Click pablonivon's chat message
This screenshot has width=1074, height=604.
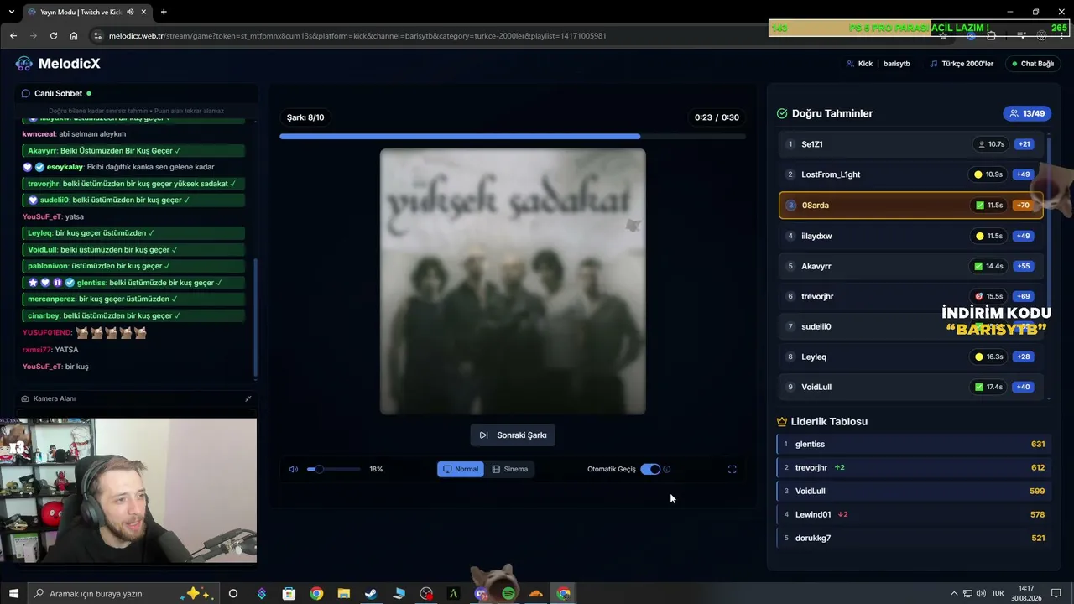point(134,266)
